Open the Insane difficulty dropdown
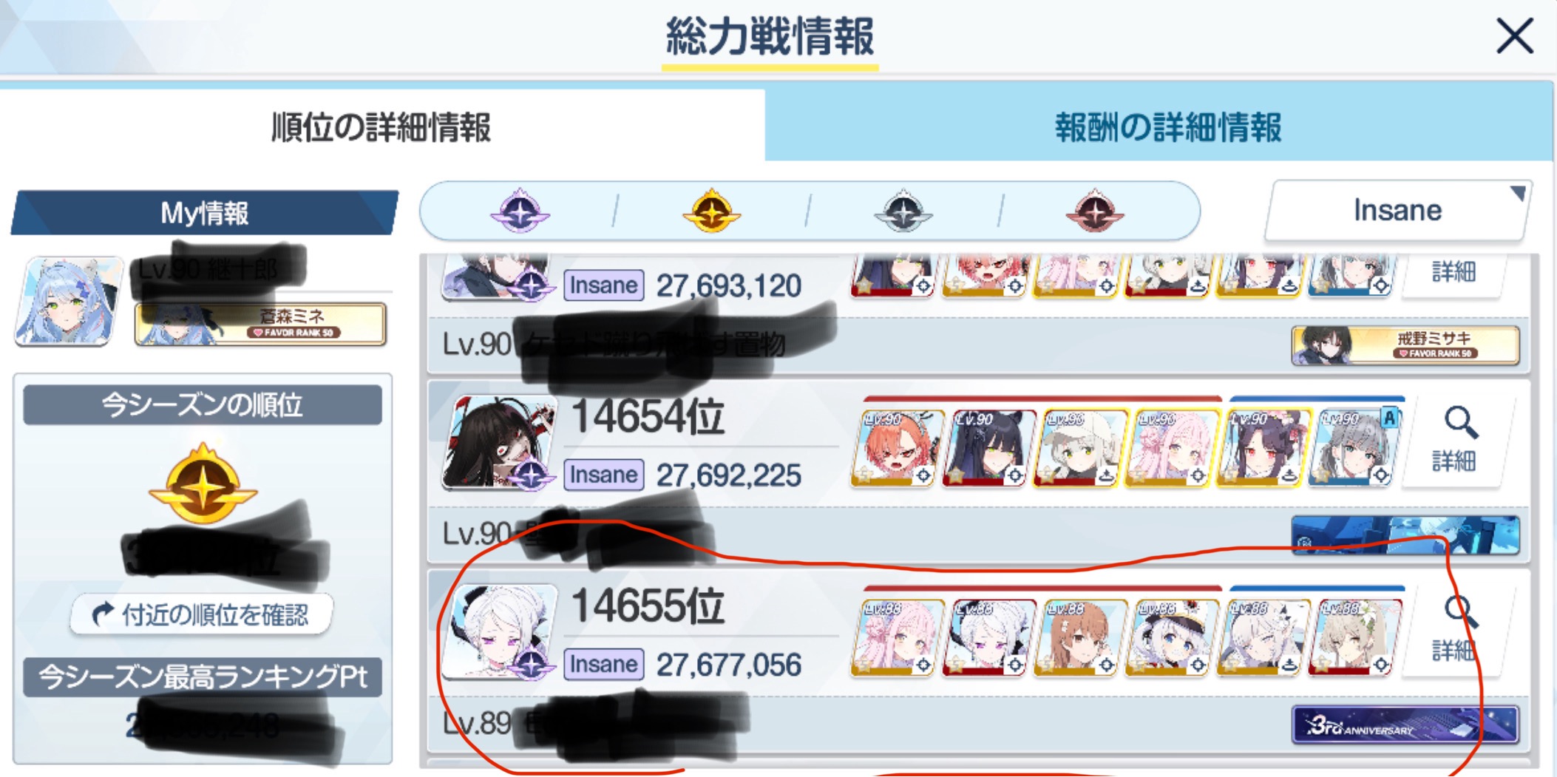 click(x=1397, y=211)
